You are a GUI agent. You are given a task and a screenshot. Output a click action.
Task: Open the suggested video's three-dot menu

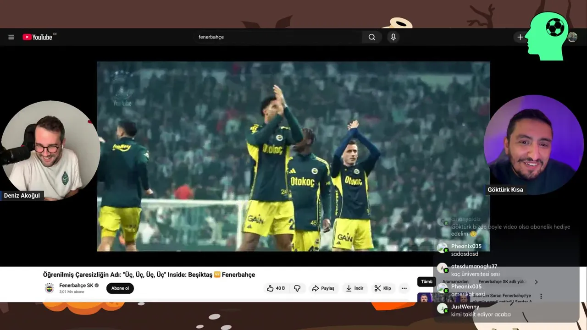[541, 297]
